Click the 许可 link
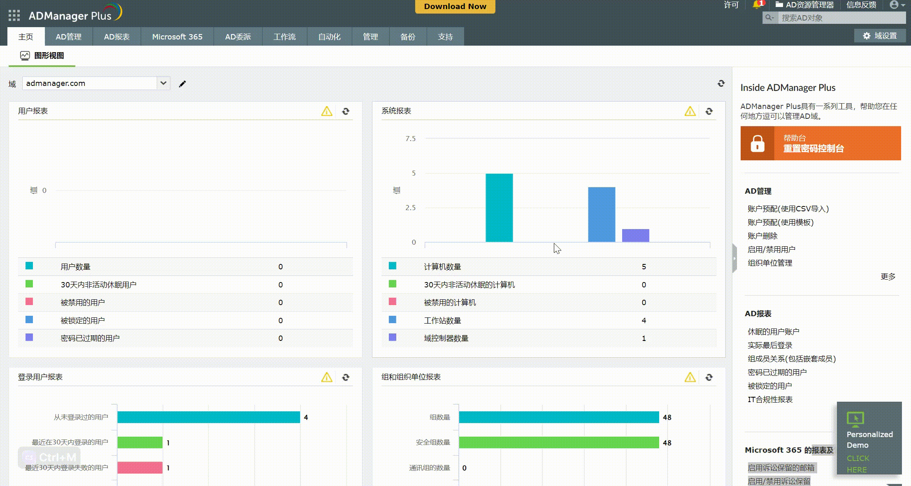This screenshot has width=911, height=486. coord(731,5)
